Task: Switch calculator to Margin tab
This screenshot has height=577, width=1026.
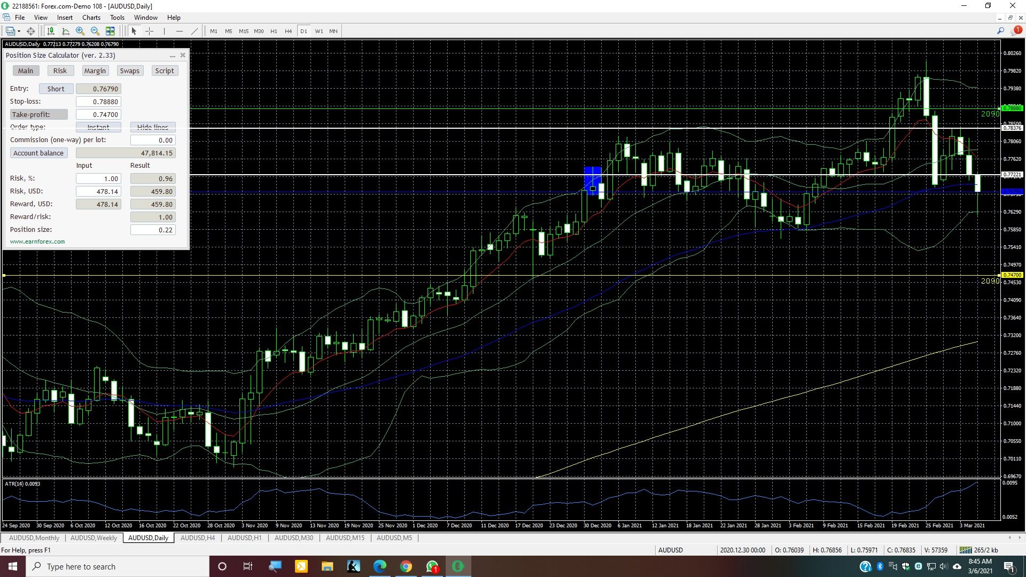Action: tap(95, 71)
